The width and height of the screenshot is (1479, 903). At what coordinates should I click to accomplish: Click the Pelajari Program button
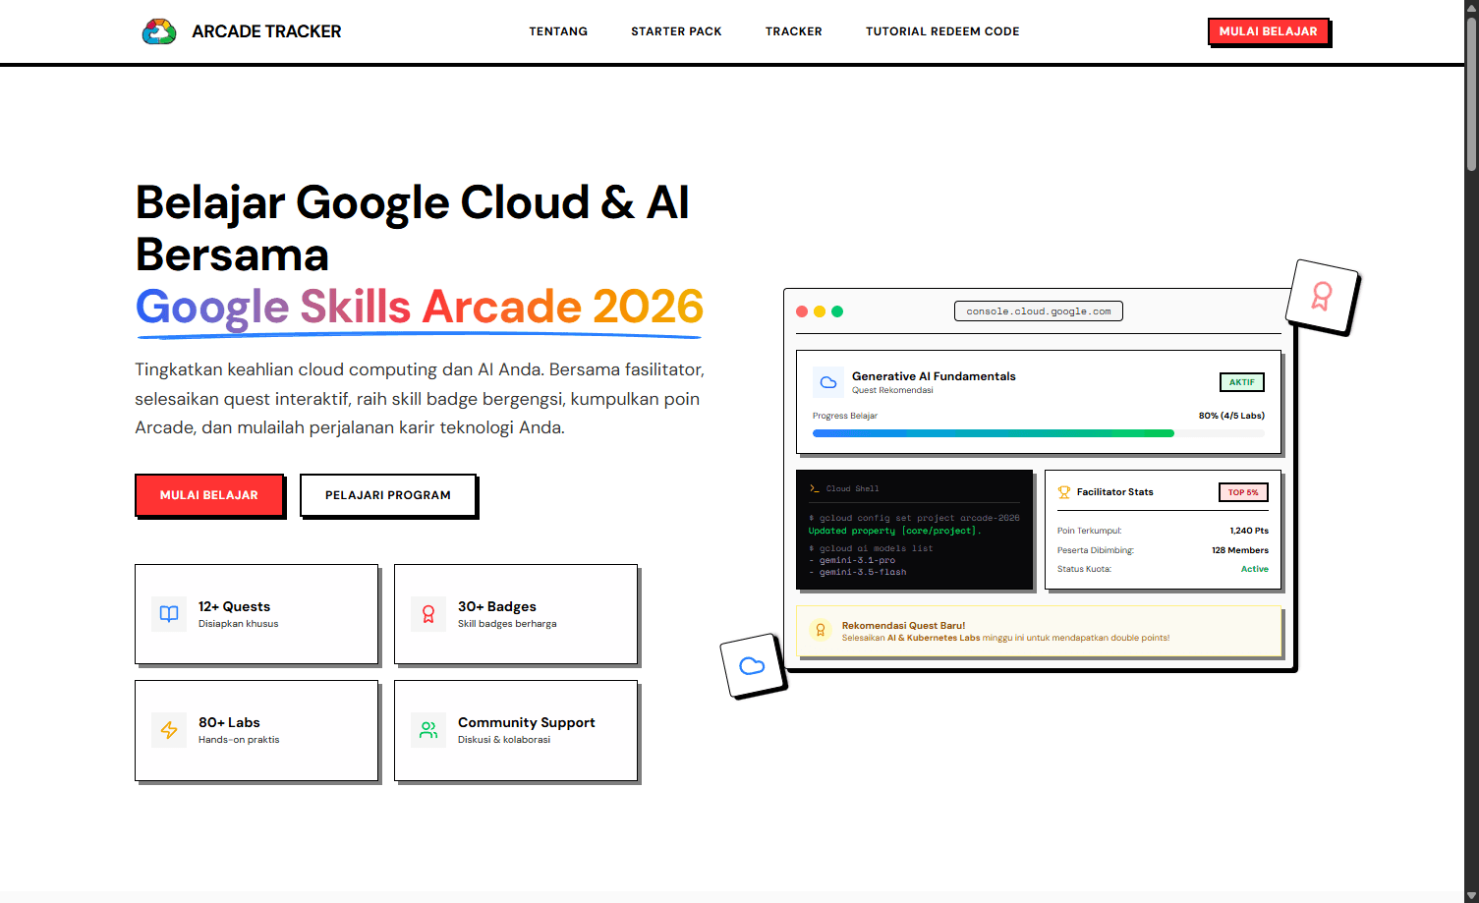[388, 495]
